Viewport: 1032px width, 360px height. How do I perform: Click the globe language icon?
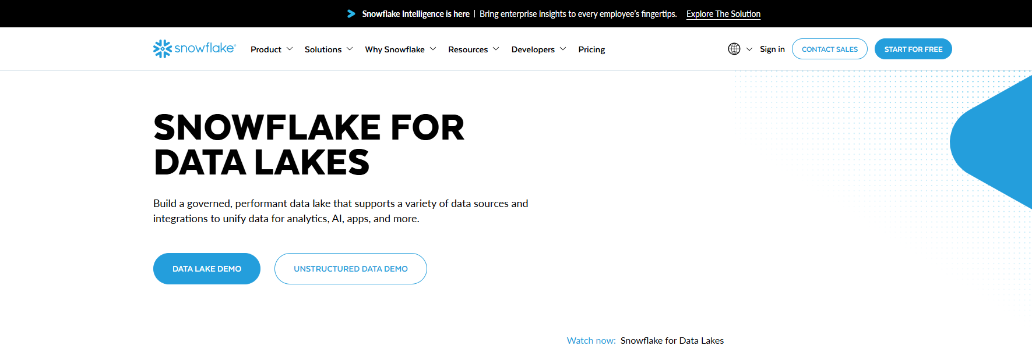tap(734, 49)
